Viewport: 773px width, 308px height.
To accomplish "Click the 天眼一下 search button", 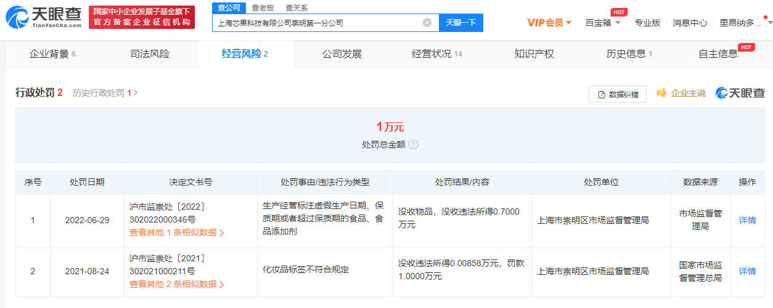I will [x=460, y=23].
